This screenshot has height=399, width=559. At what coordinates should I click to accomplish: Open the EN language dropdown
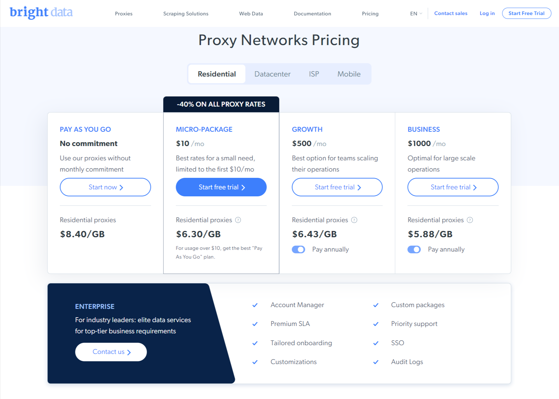pos(416,14)
